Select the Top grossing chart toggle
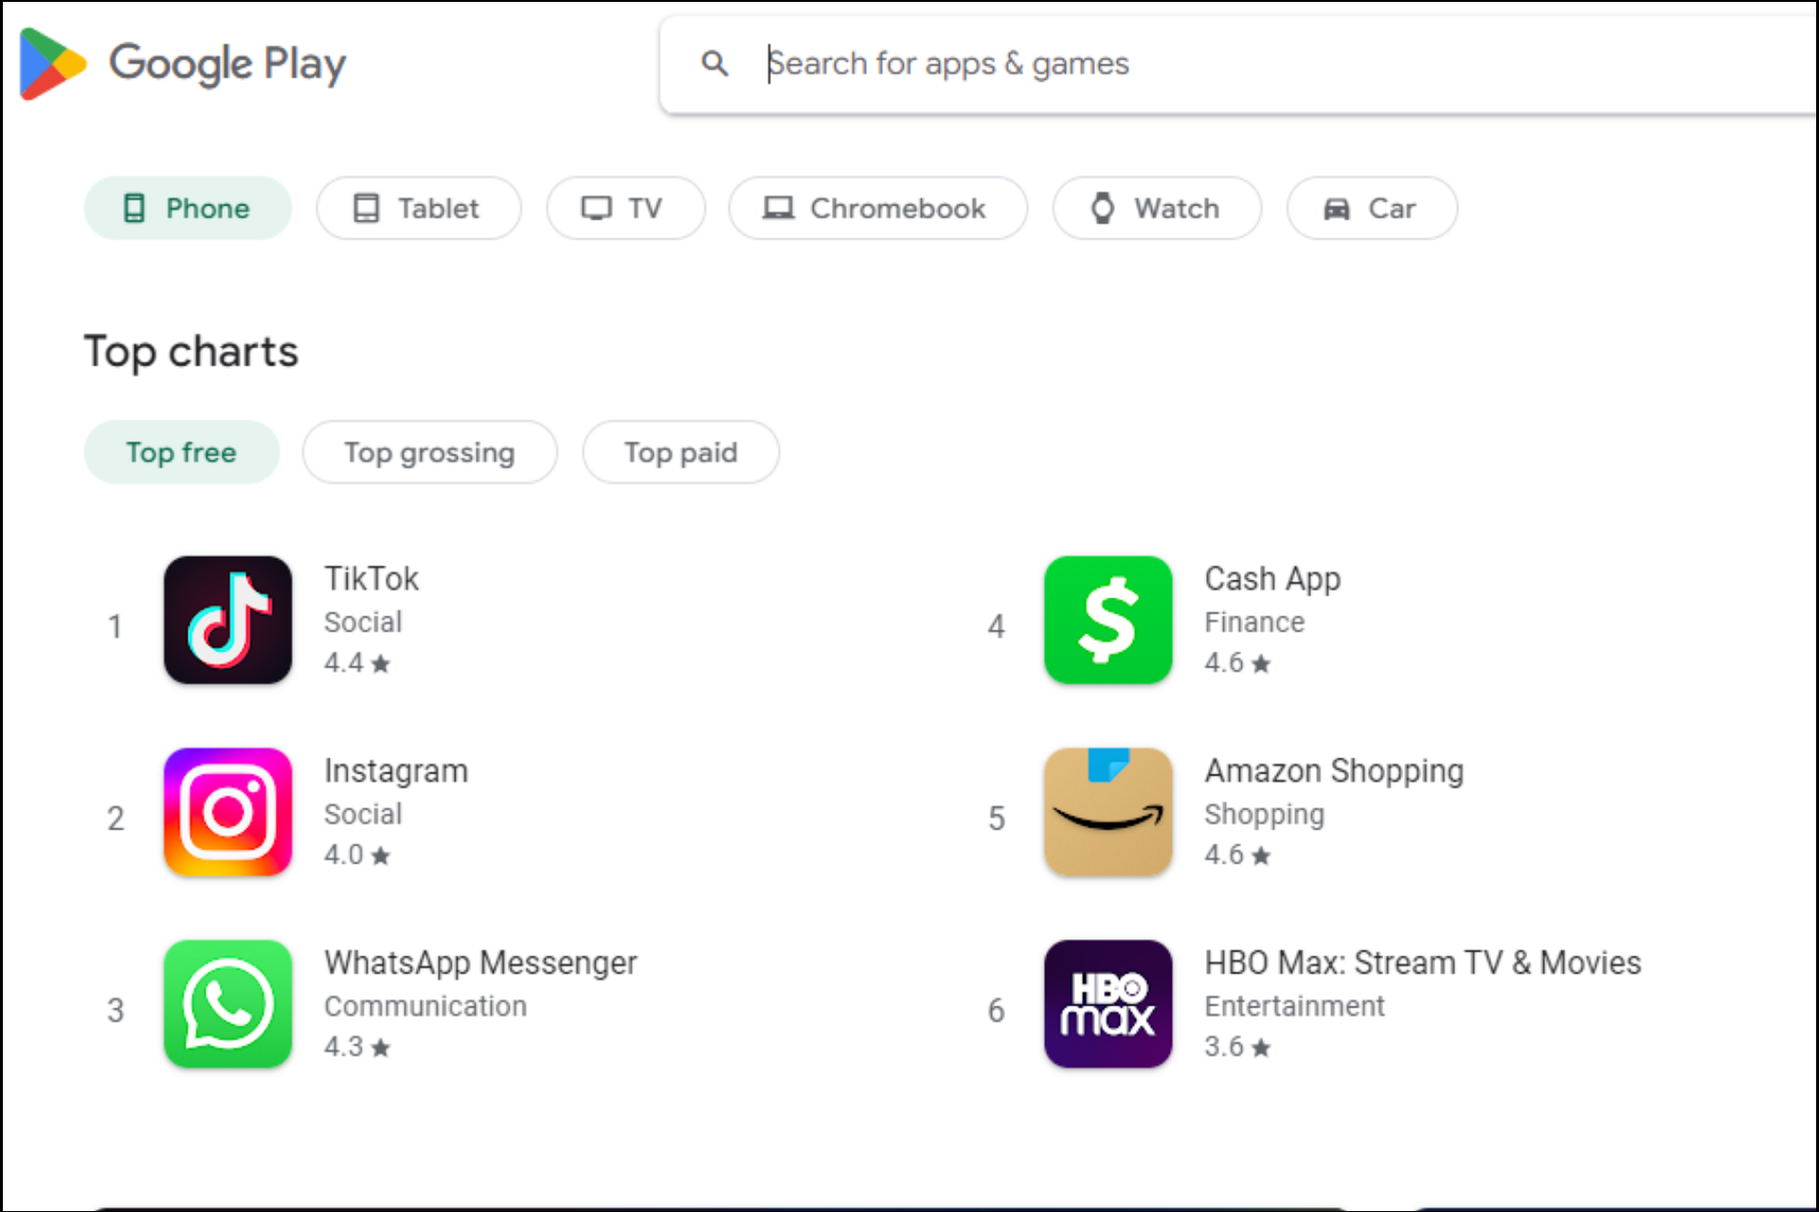Screen dimensions: 1819x1212 coord(430,452)
